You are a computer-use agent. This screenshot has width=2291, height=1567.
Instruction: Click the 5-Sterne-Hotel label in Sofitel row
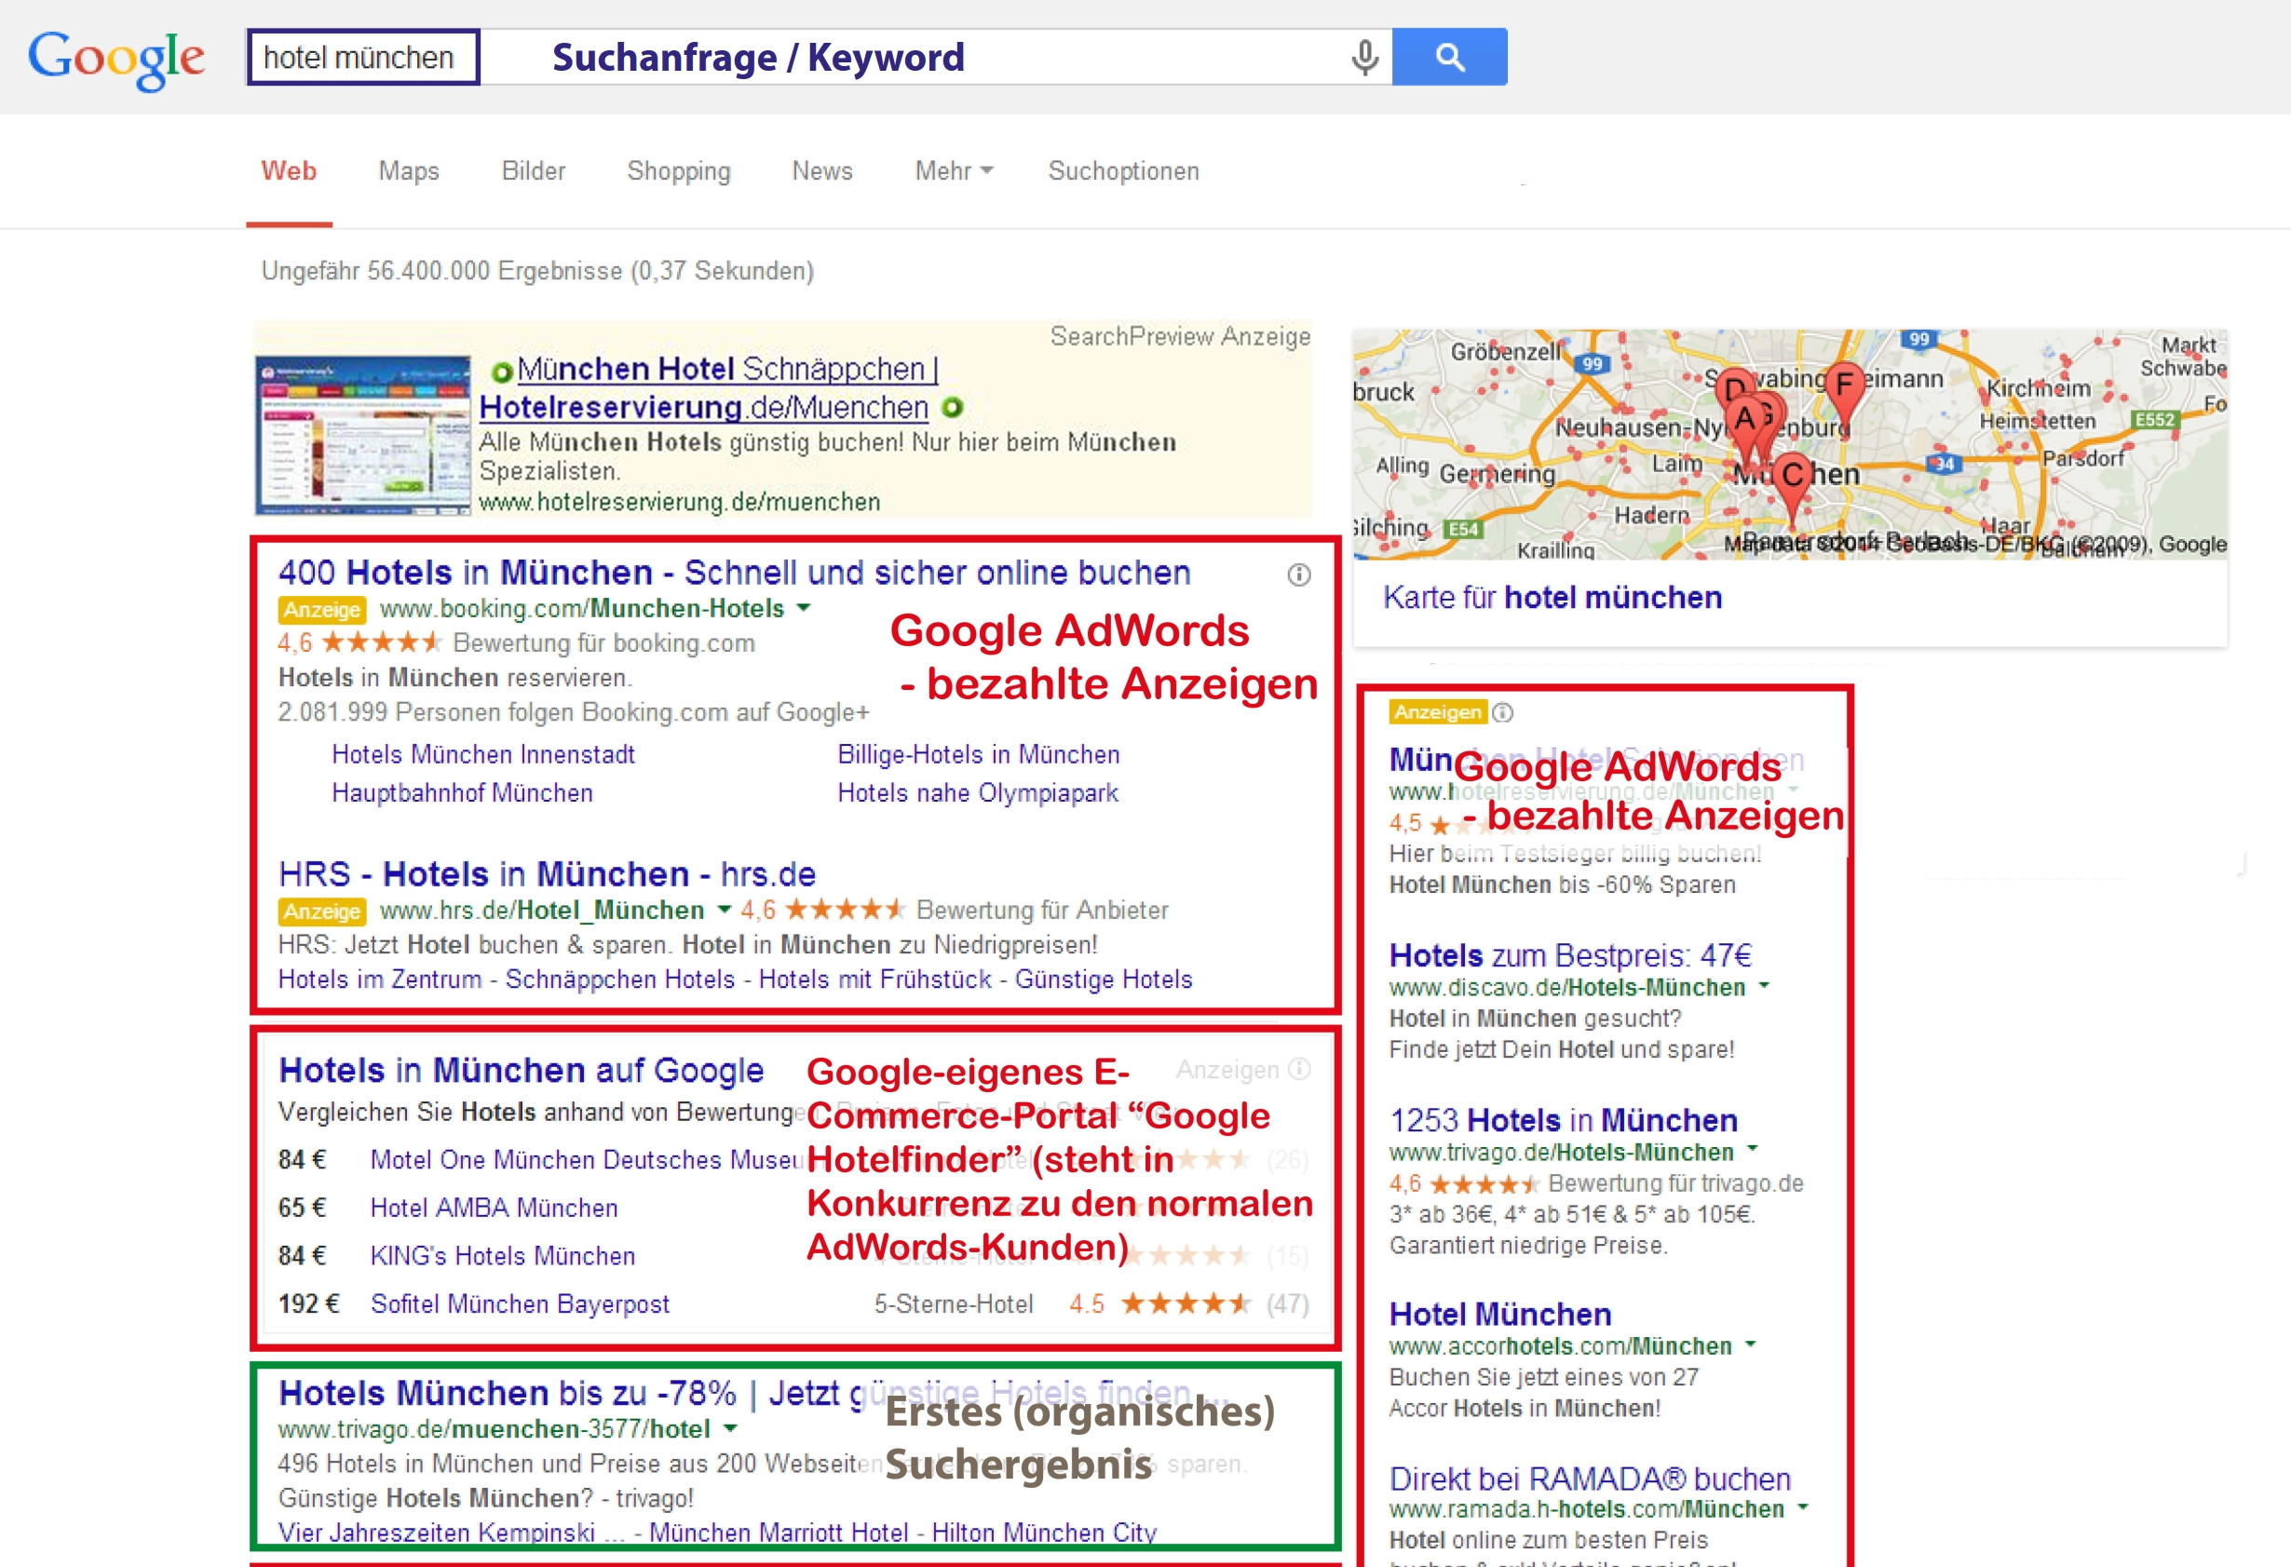(954, 1304)
